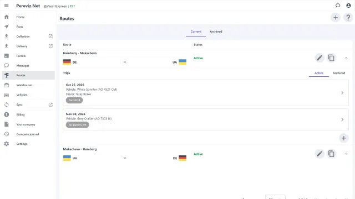Click the Vehicle: White Sprinter text

pos(92,90)
